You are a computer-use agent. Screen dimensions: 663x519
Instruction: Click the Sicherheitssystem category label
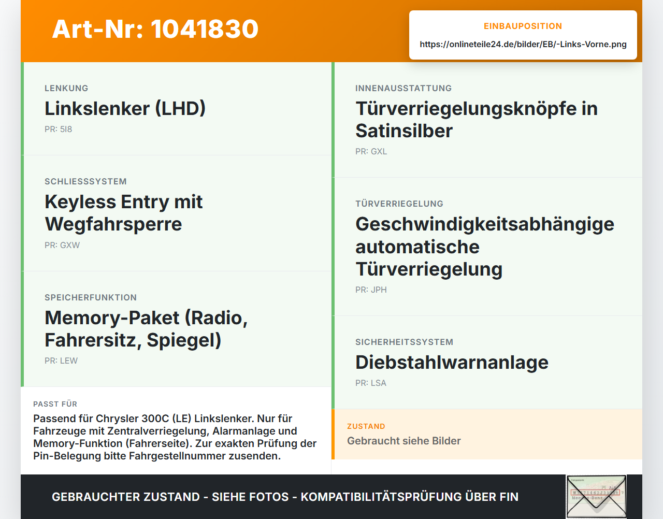pyautogui.click(x=404, y=342)
